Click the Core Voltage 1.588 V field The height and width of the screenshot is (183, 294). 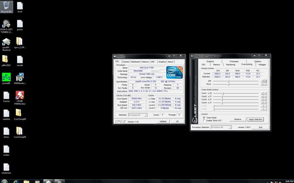[159, 77]
